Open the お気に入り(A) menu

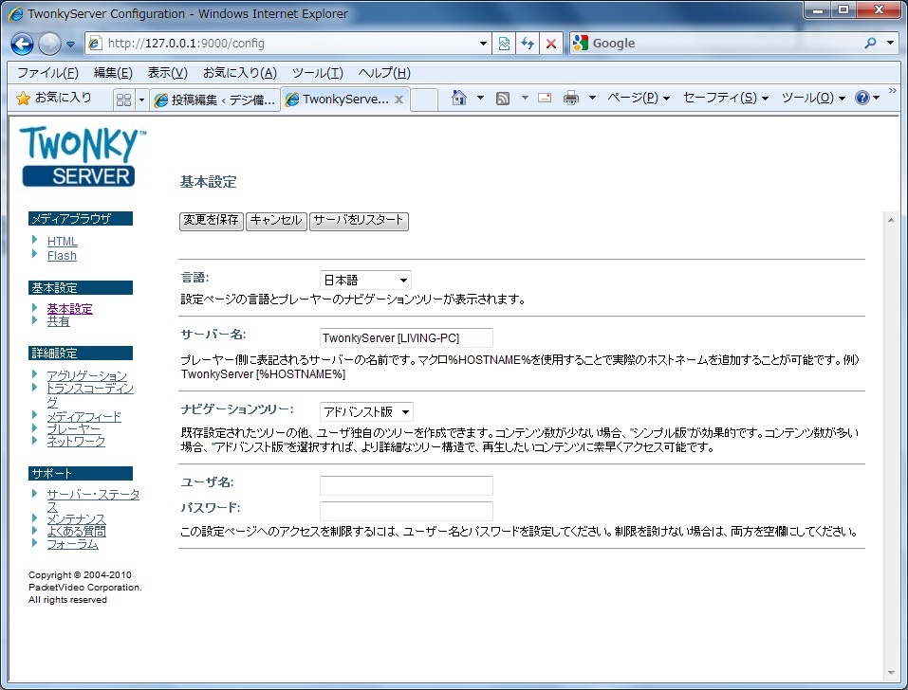[240, 73]
